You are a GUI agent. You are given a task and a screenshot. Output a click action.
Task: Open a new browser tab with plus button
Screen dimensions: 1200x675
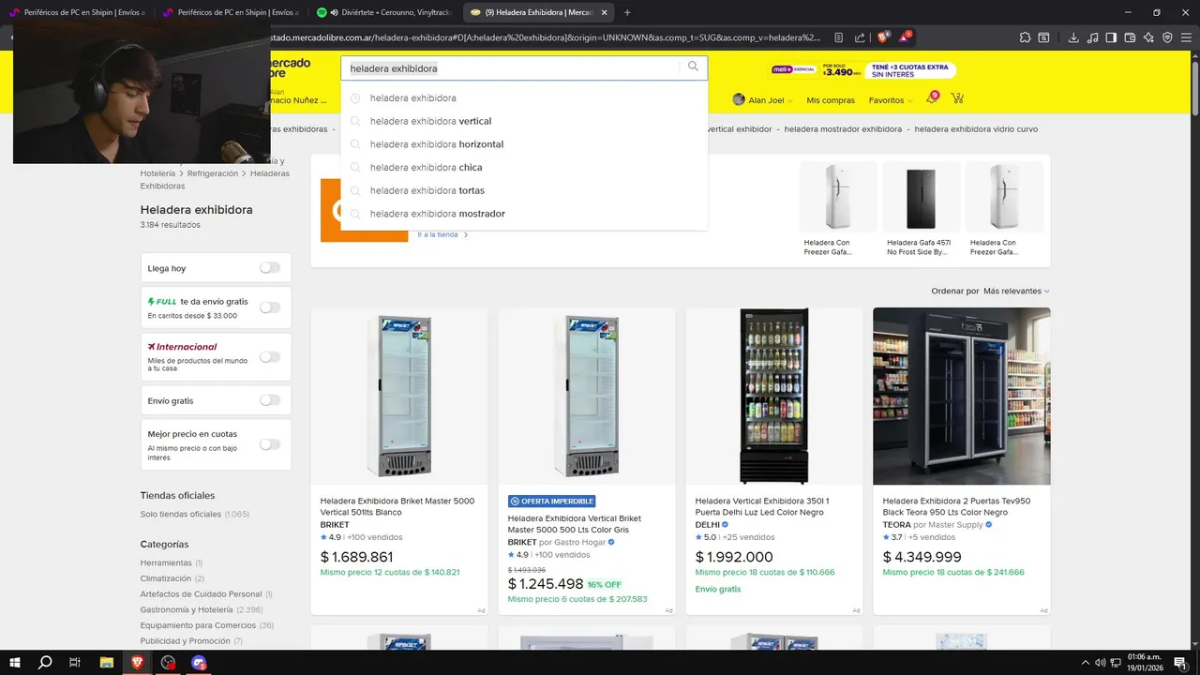[x=627, y=12]
